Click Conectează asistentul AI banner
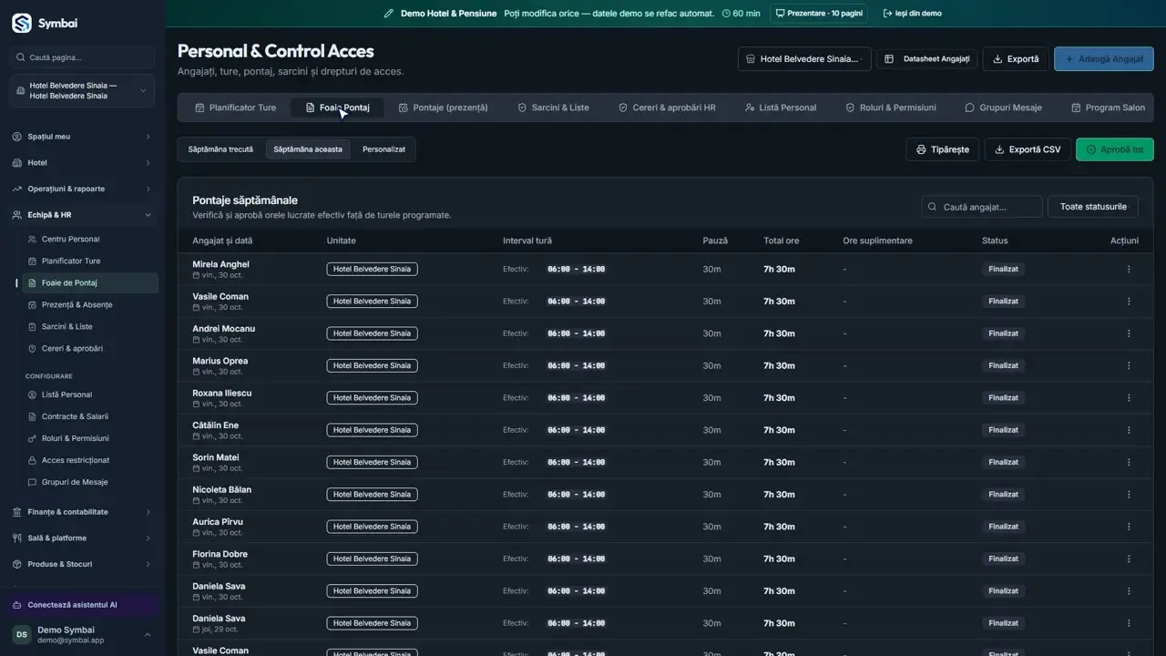This screenshot has height=656, width=1166. point(82,605)
